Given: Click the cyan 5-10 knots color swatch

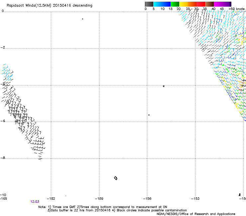Looking at the screenshot, I should 158,4.
